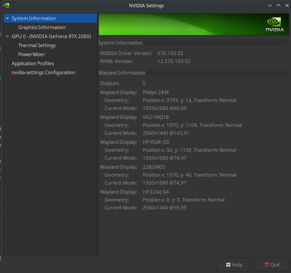Maximize the NVIDIA Settings window
This screenshot has height=273, width=291.
[x=278, y=6]
